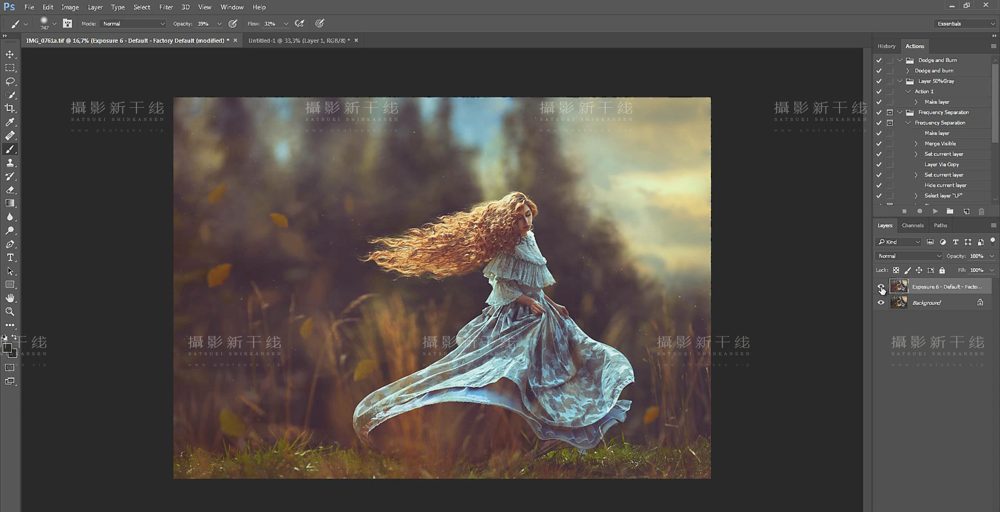Open brush Opacity slider dropdown
Screen dimensions: 1000x512
coord(219,24)
